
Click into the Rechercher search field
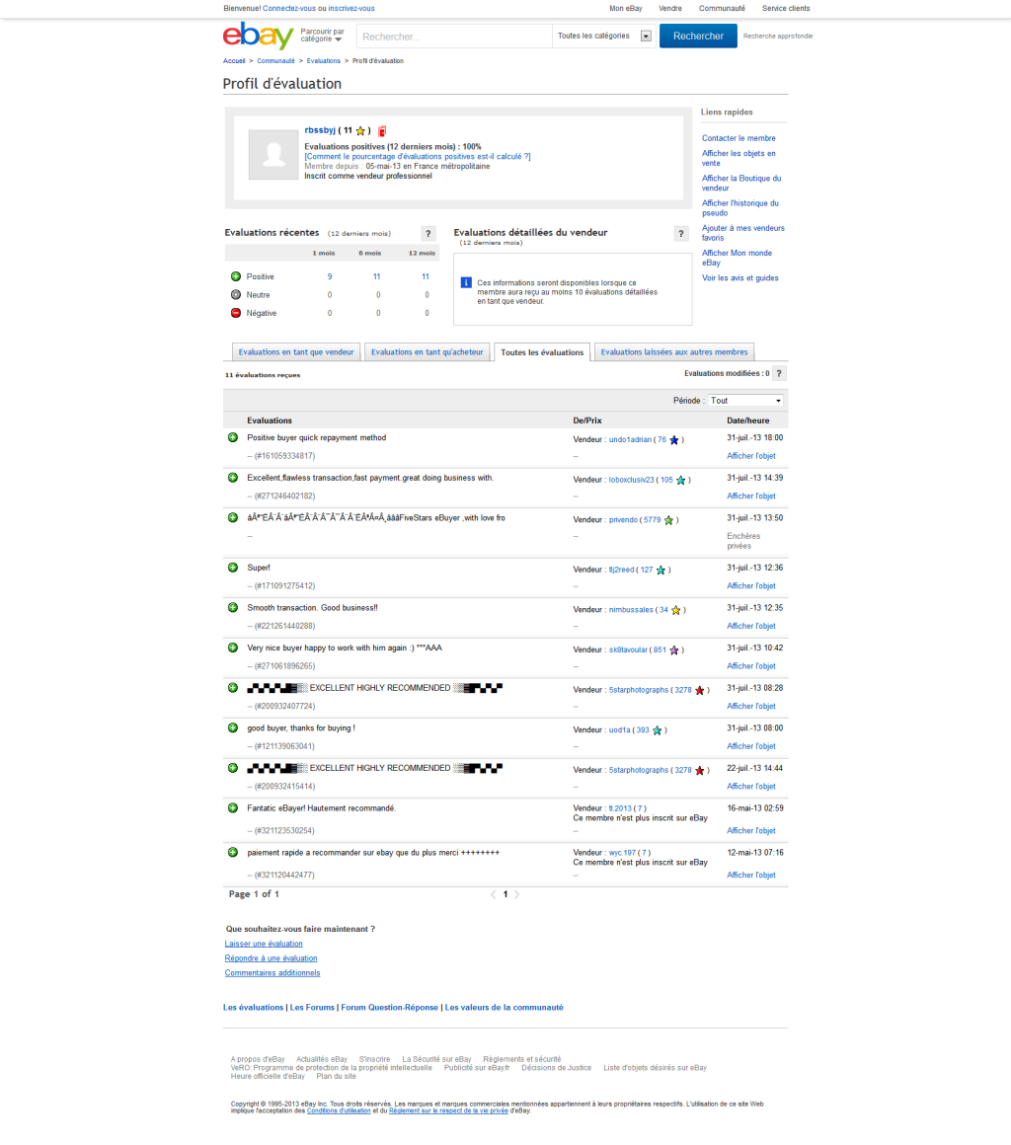pyautogui.click(x=453, y=37)
